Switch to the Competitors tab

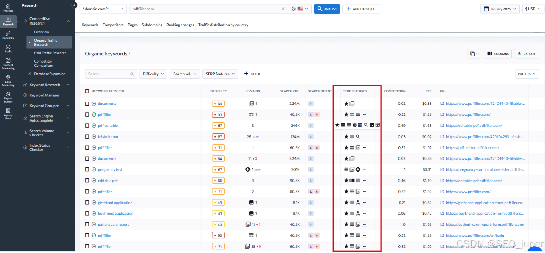coord(113,25)
